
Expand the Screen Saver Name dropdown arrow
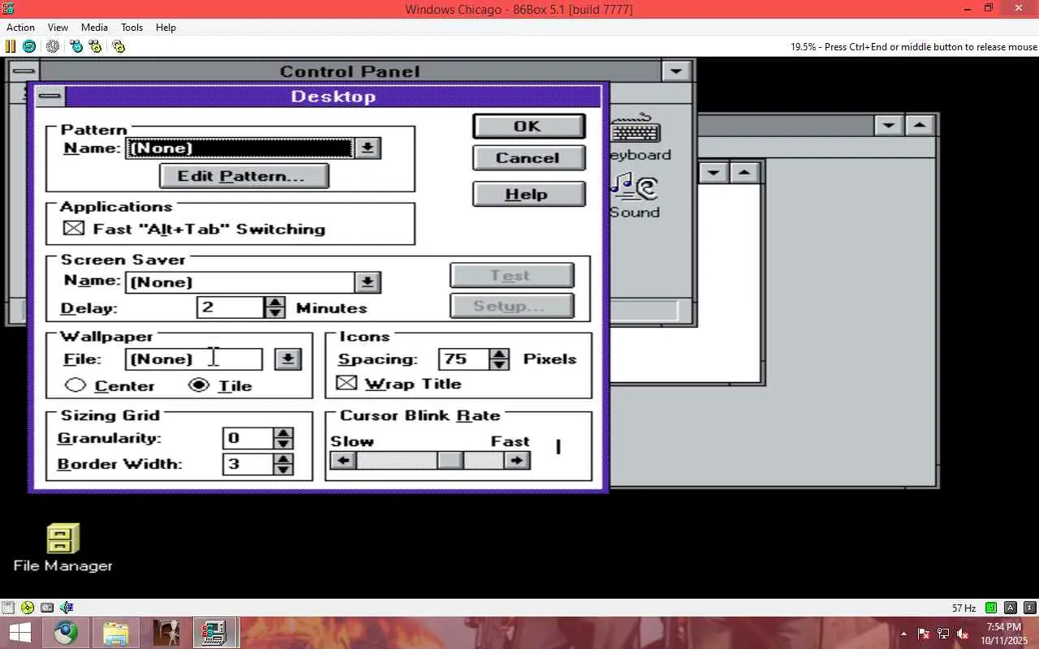pos(368,282)
